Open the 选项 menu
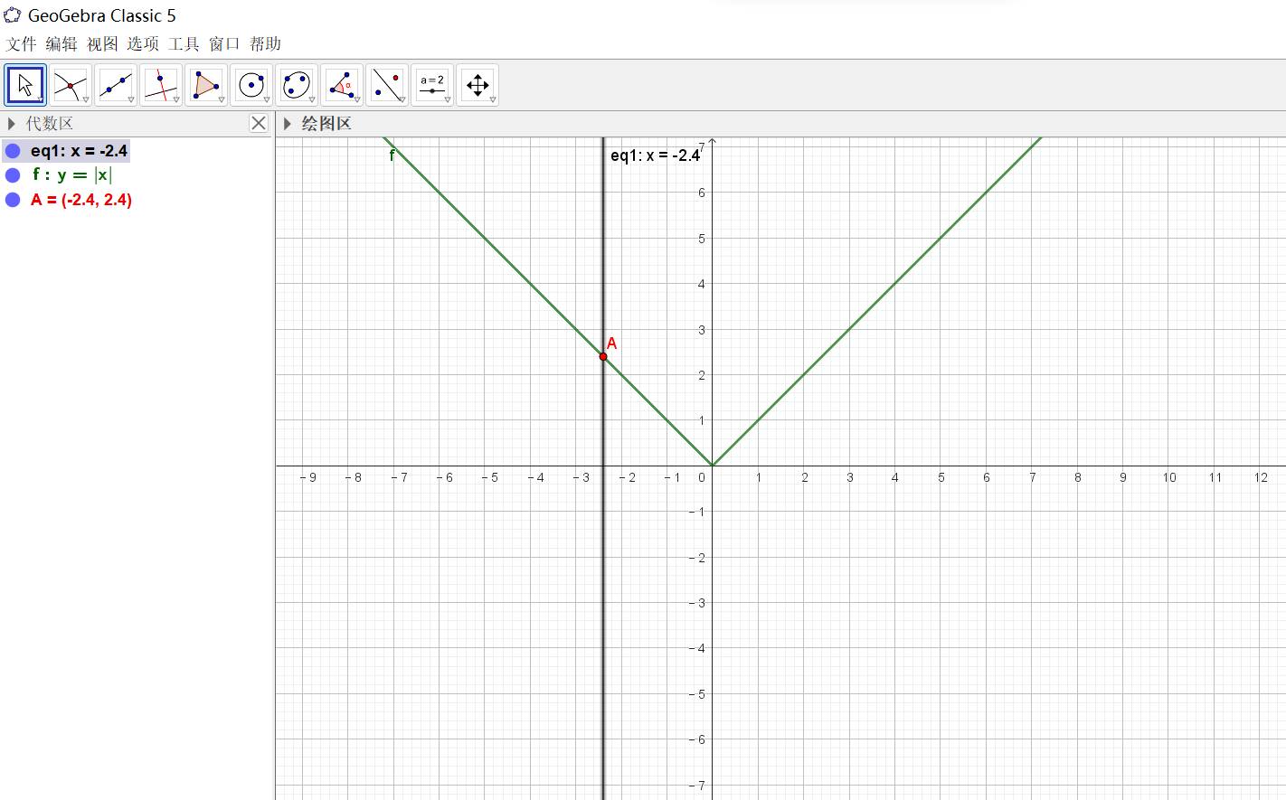Viewport: 1286px width, 800px height. [x=142, y=43]
